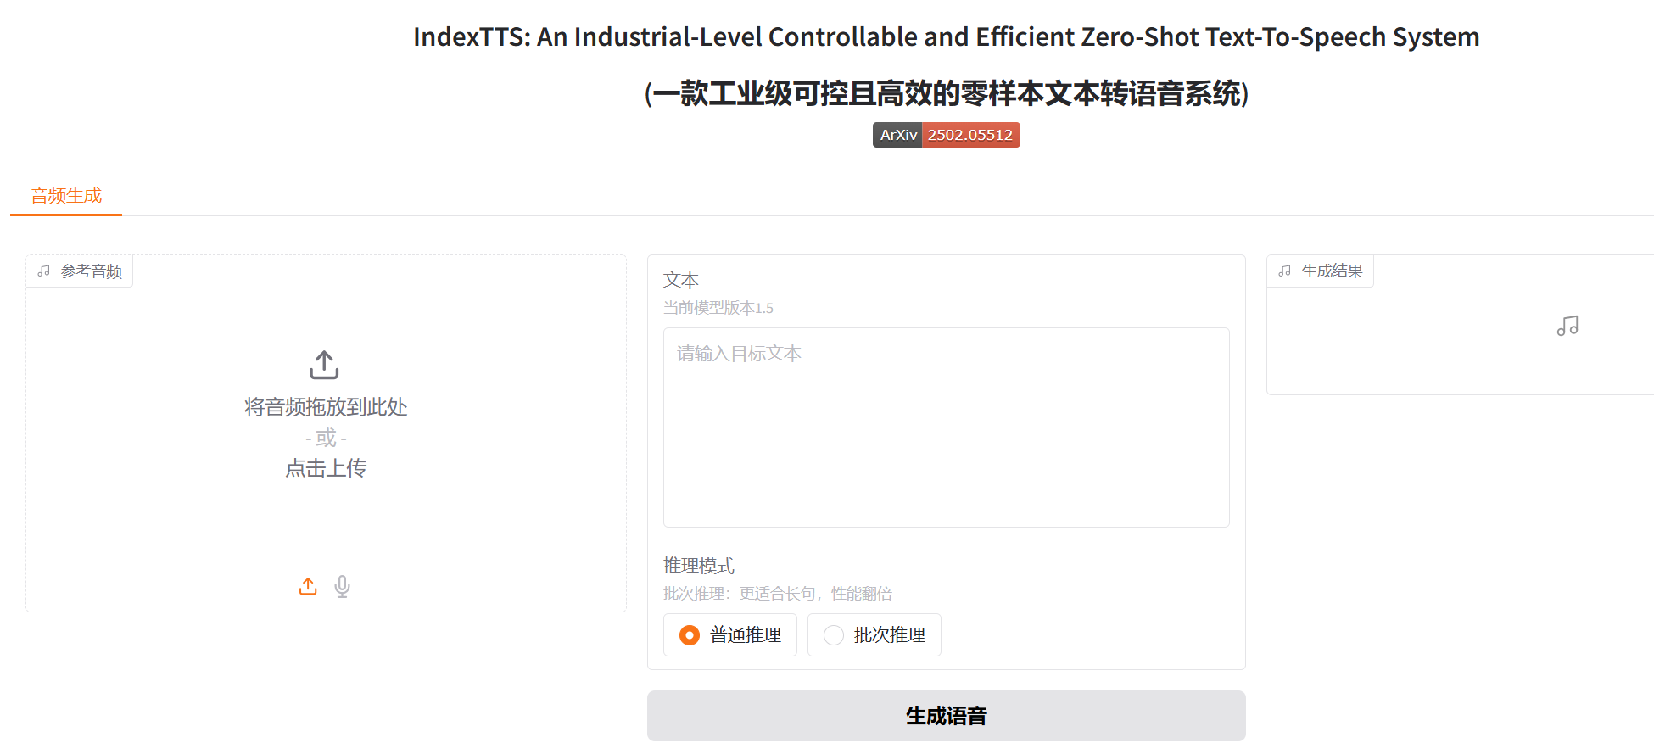Click the 文本 field label
The image size is (1654, 743).
click(x=681, y=280)
